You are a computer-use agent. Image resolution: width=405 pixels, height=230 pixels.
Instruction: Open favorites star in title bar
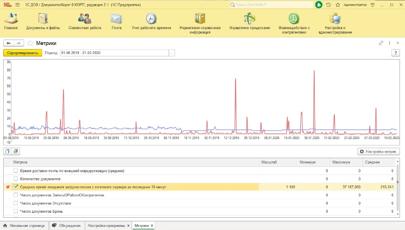338,5
